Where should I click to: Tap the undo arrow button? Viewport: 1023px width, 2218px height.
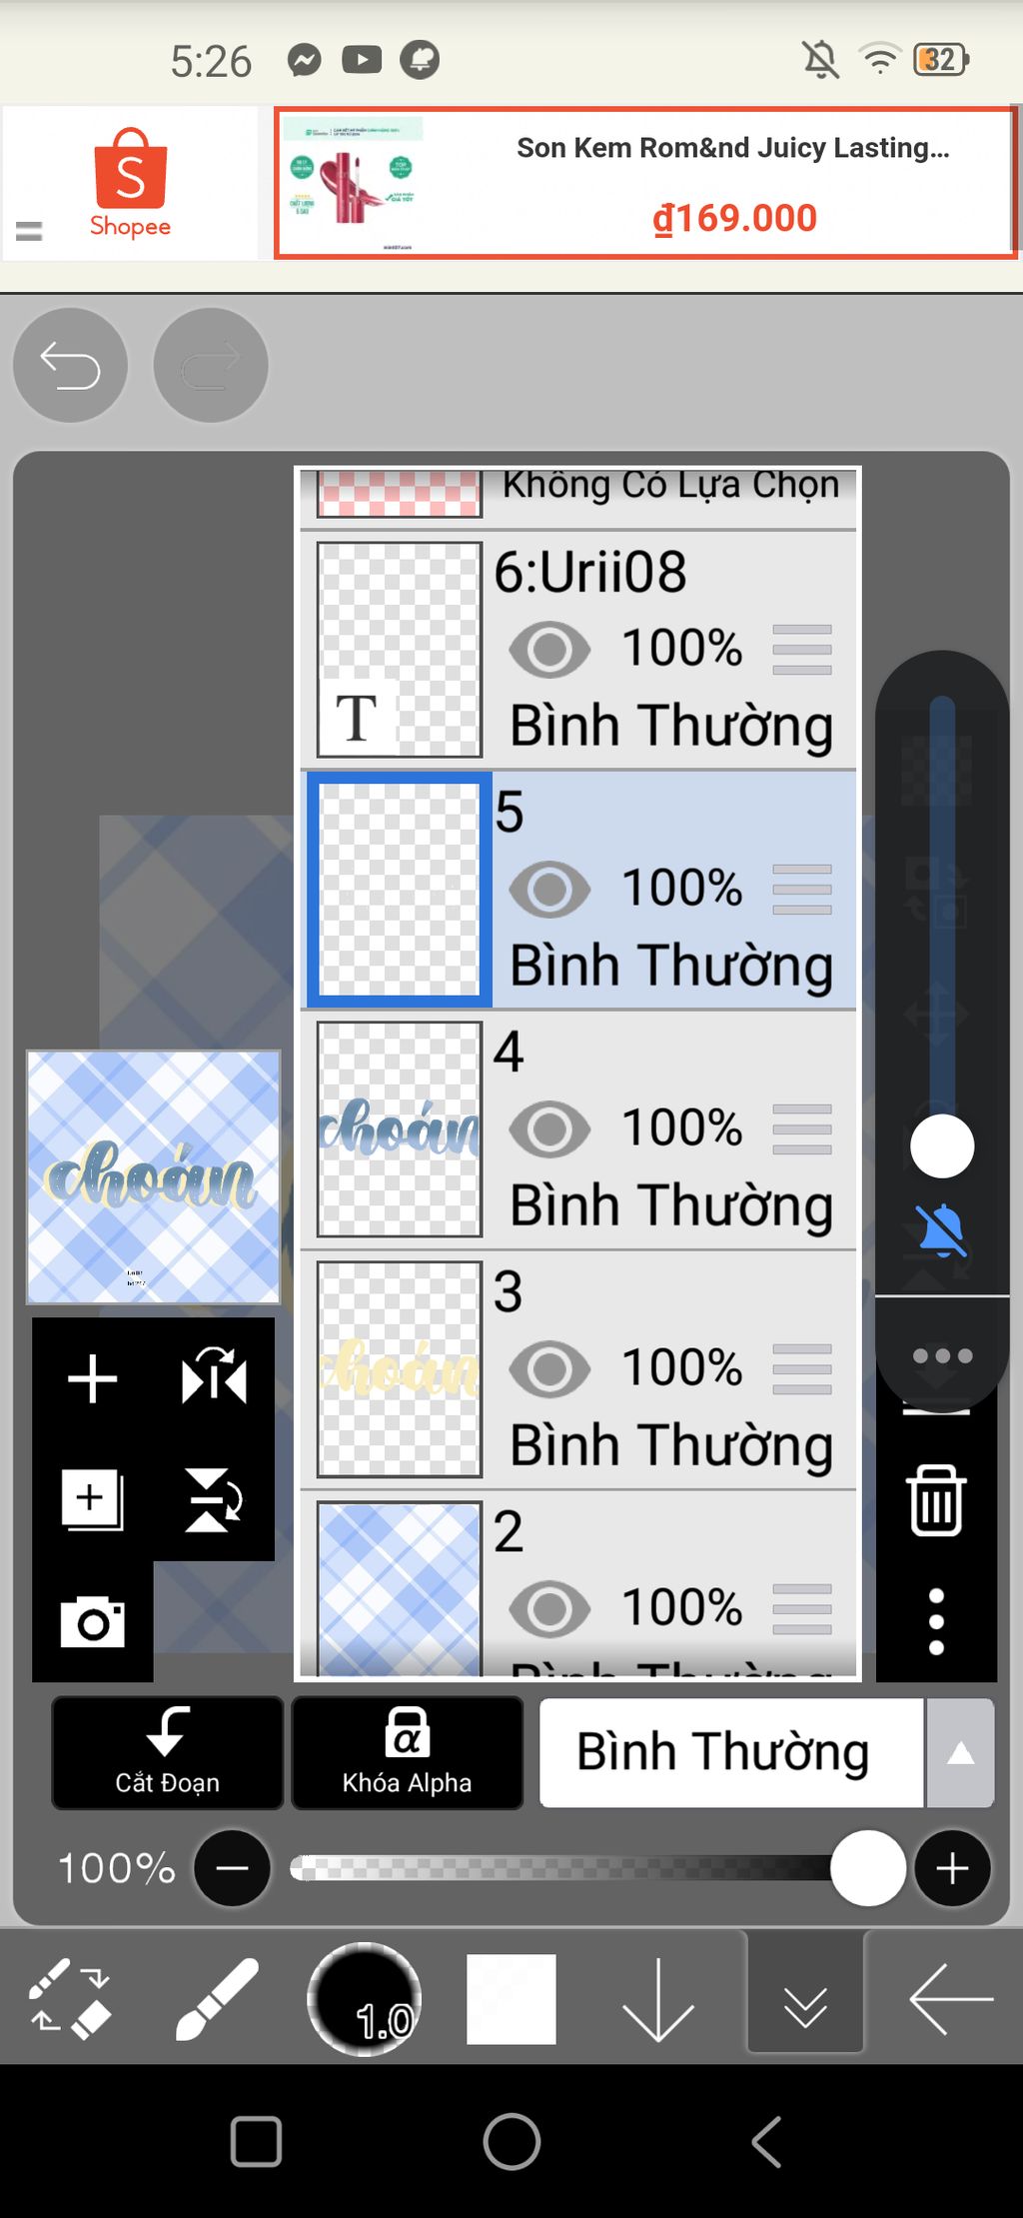point(70,366)
